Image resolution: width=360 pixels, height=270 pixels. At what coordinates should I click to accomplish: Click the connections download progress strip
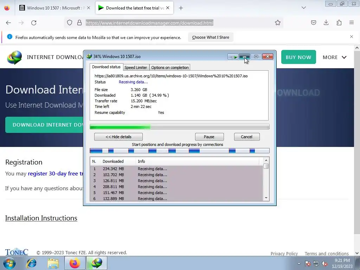[x=180, y=151]
